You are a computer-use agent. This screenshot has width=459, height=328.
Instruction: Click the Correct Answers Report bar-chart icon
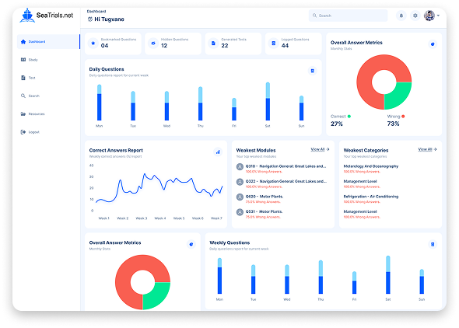point(218,152)
